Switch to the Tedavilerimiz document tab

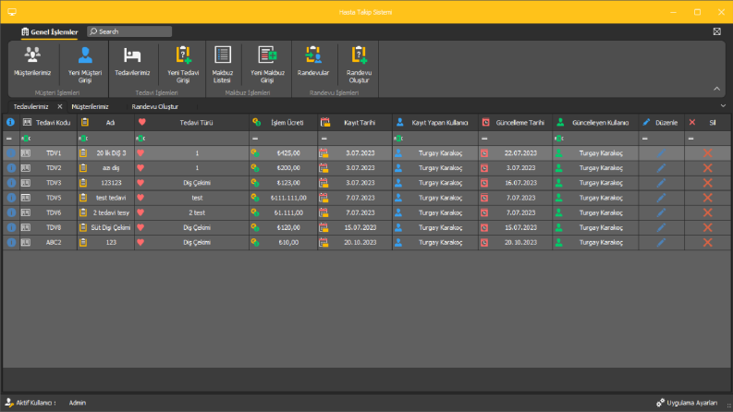tap(31, 106)
